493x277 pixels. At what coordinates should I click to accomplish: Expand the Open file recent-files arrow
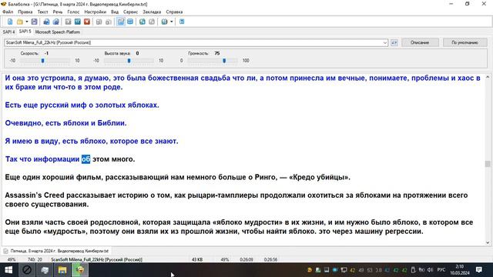click(x=27, y=22)
